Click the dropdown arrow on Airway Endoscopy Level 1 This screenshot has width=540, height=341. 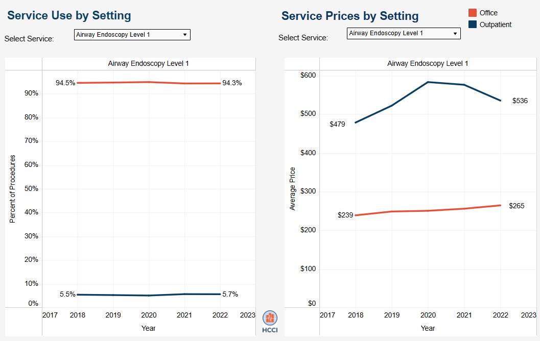(185, 35)
